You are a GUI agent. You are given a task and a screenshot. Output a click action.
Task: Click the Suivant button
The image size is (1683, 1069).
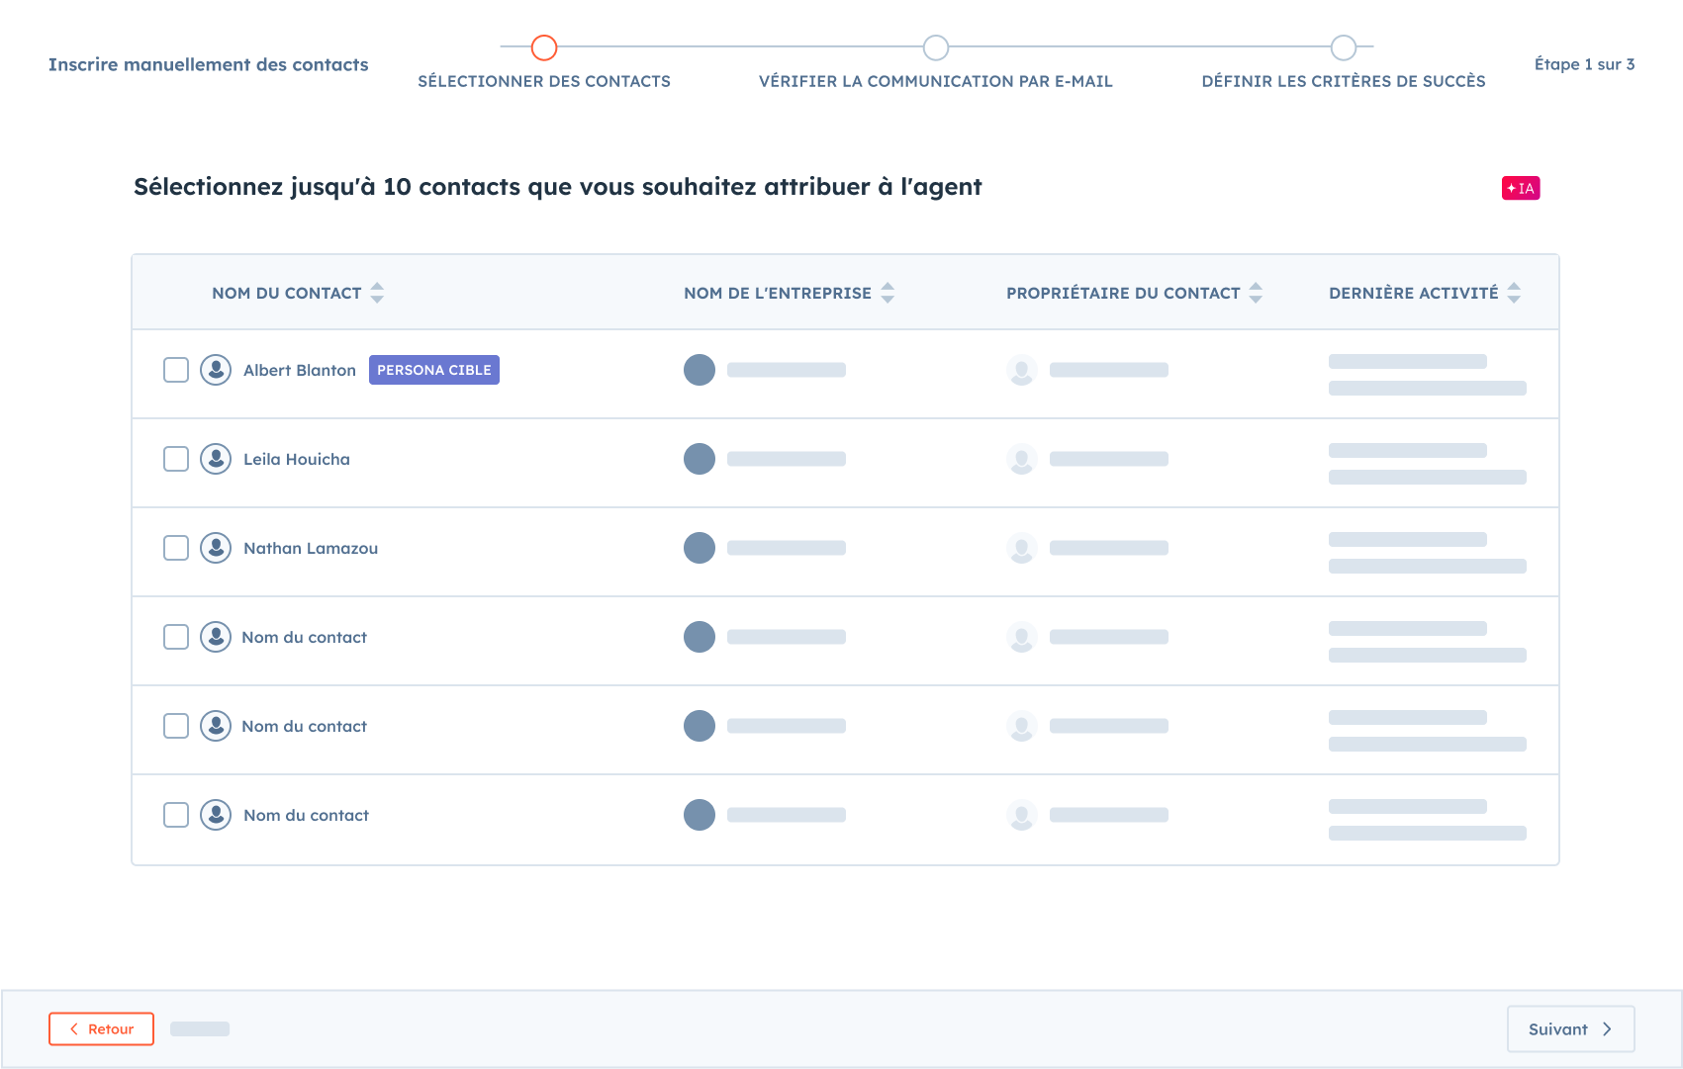[1569, 1029]
